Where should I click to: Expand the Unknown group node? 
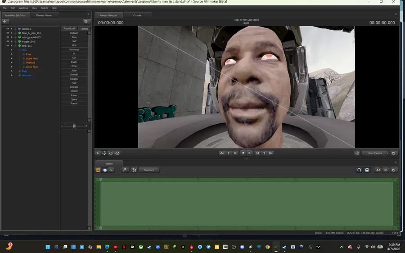[20, 76]
